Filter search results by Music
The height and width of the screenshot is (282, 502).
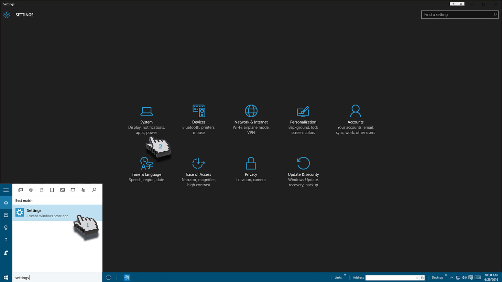84,190
